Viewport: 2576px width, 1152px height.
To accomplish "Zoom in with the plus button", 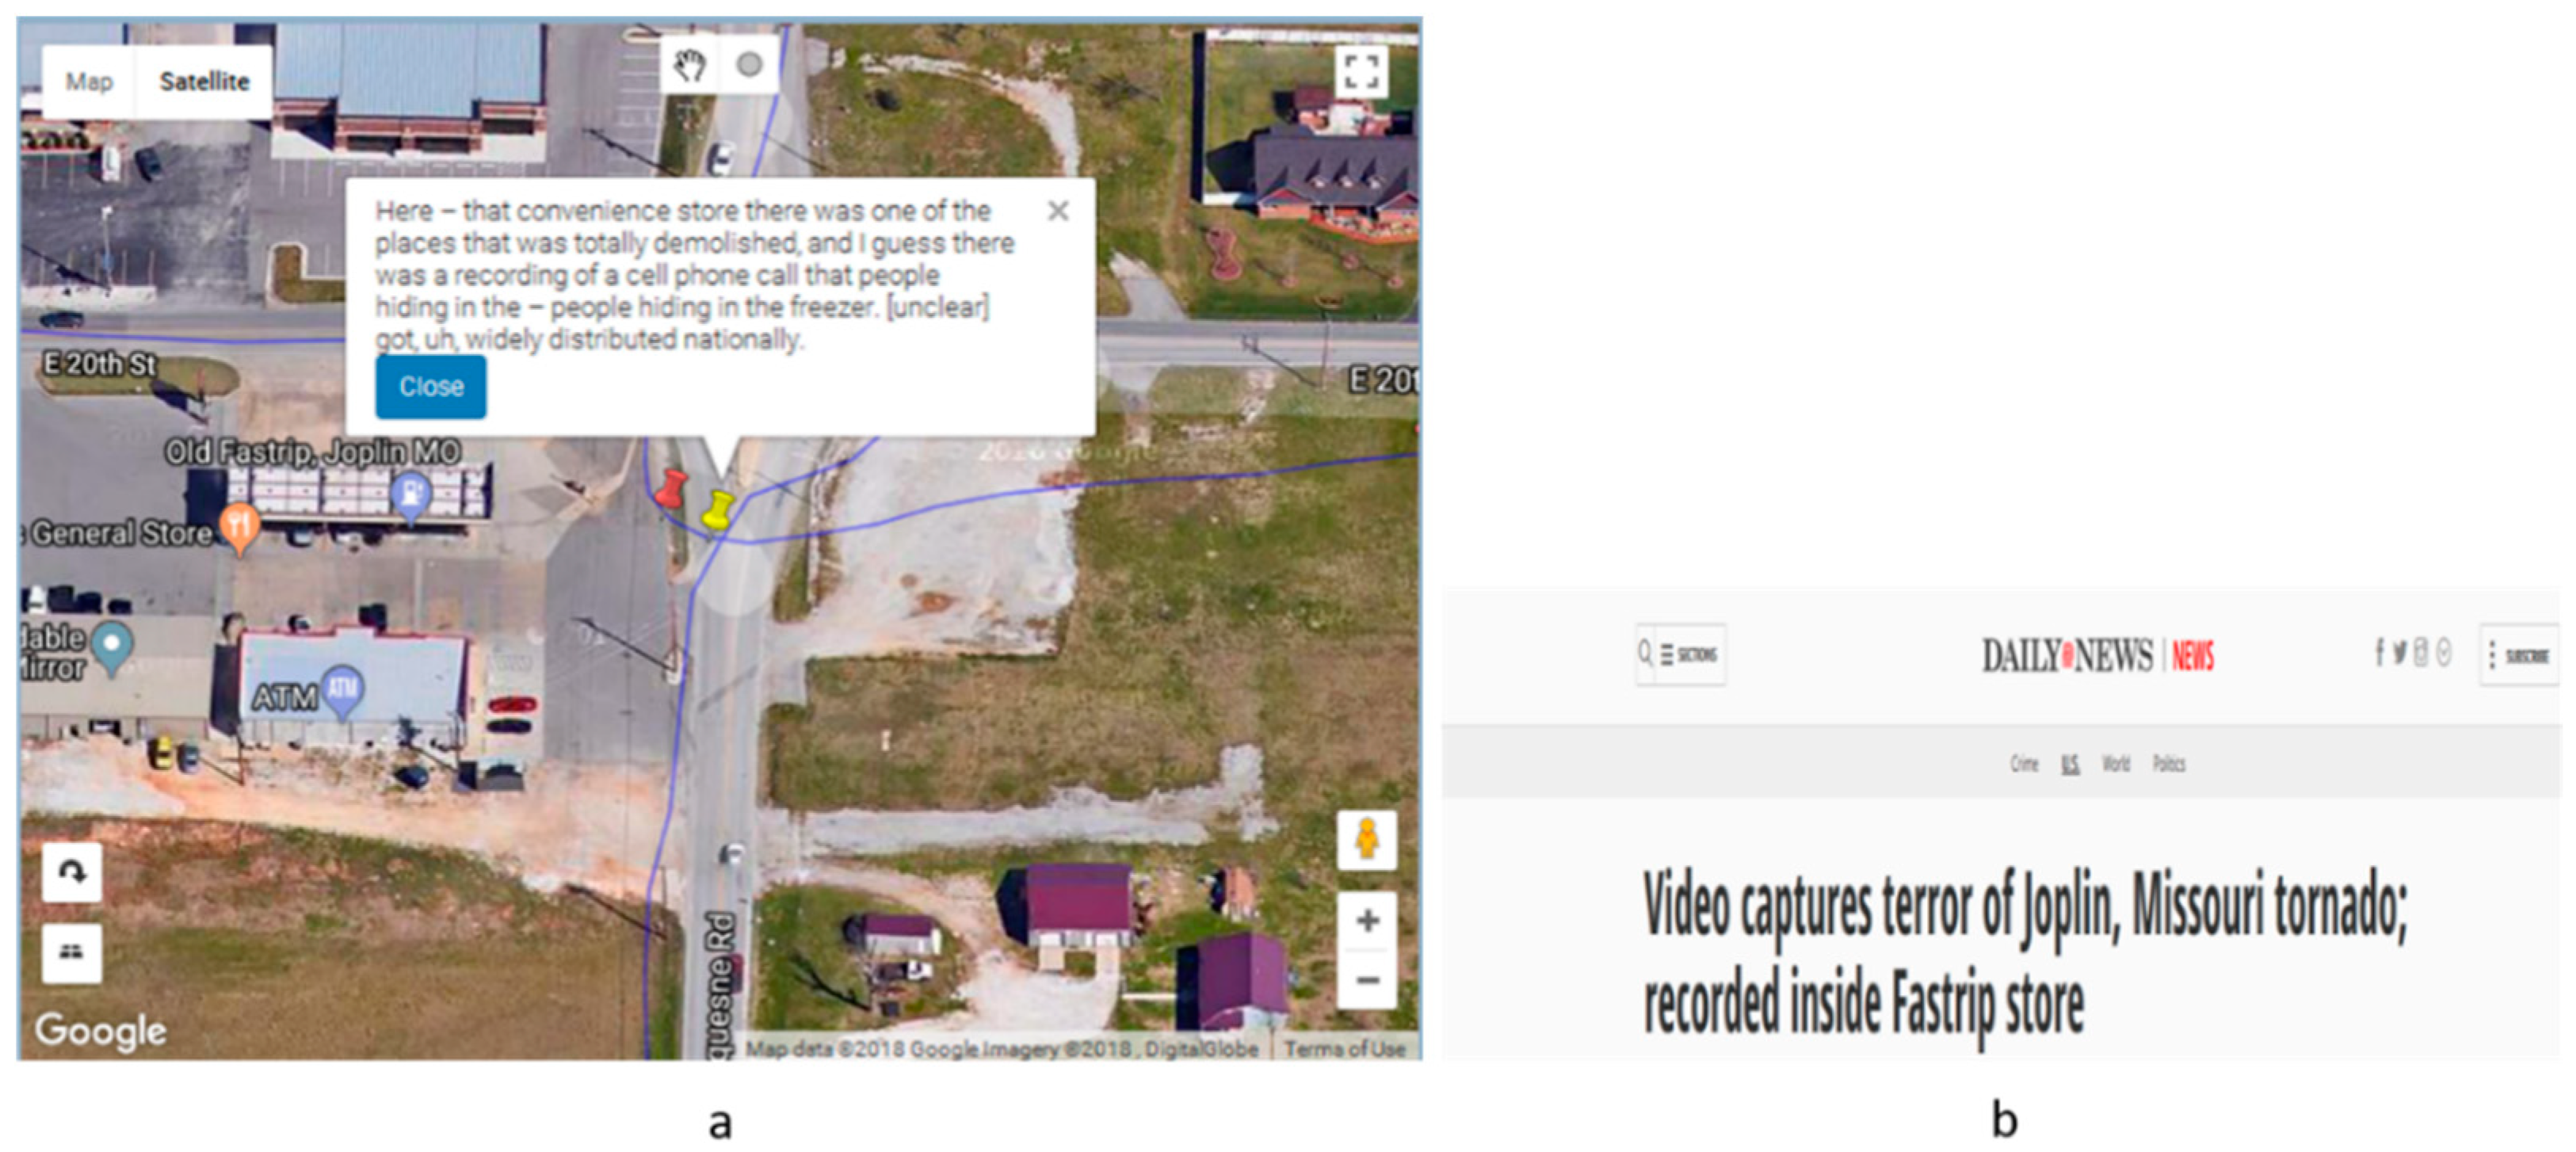I will click(x=1367, y=920).
